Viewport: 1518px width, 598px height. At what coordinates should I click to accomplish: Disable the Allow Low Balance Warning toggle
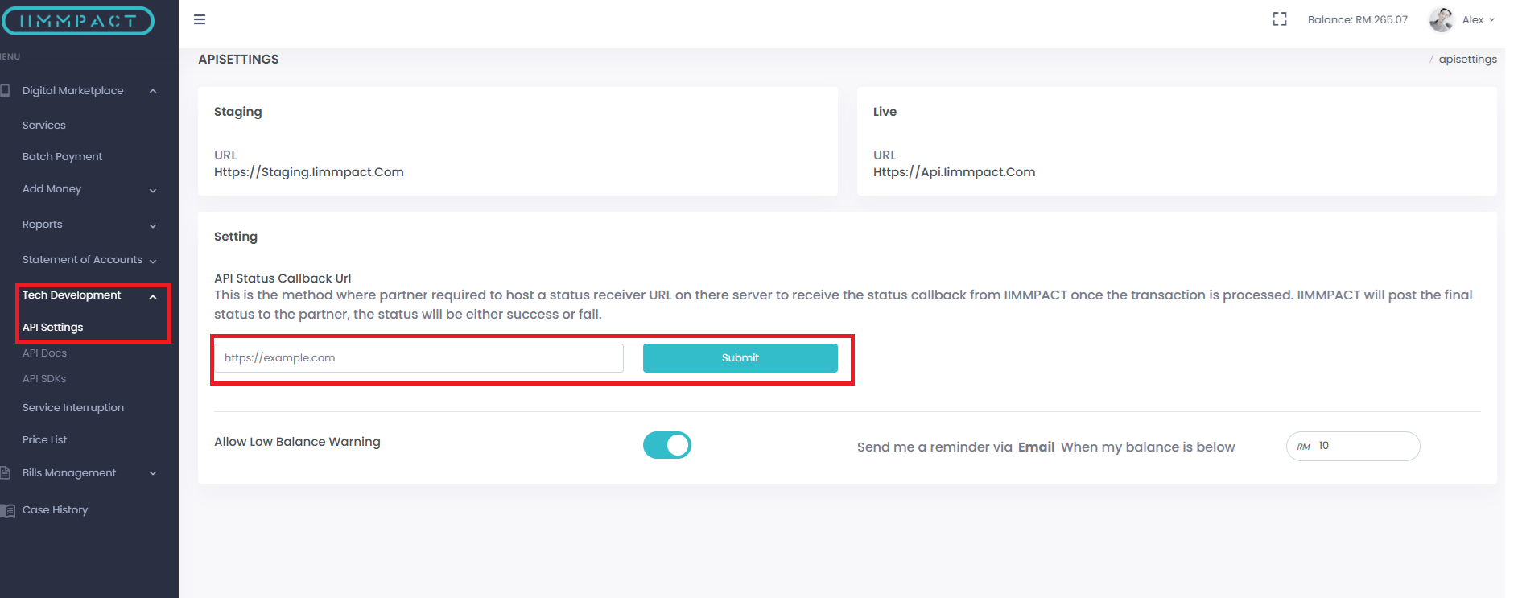[667, 445]
